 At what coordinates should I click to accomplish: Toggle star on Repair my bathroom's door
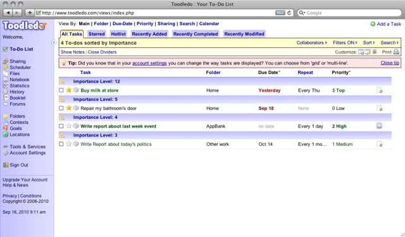pos(69,108)
